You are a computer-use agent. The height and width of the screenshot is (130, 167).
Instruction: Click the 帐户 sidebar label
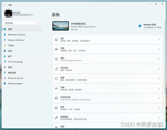pyautogui.click(x=10, y=56)
